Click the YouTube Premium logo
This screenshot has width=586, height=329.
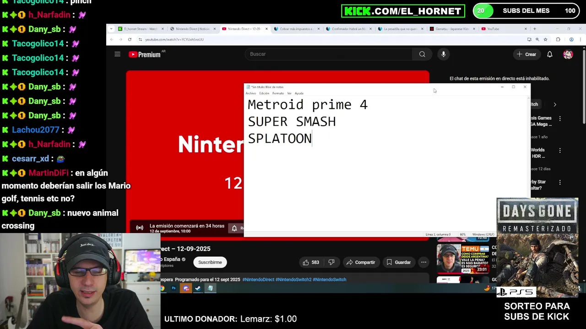click(144, 54)
